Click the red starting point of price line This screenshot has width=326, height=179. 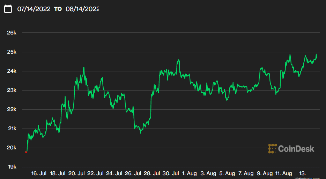click(26, 152)
